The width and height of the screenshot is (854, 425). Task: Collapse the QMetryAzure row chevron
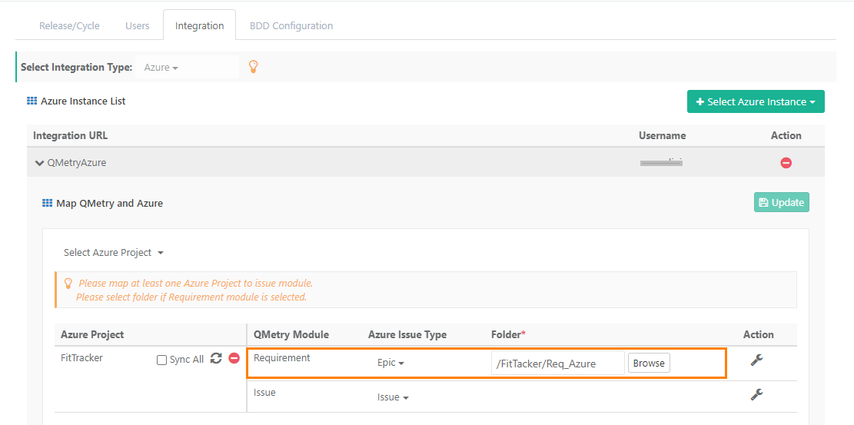point(39,162)
